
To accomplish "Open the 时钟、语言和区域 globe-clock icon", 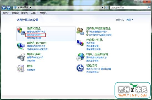I will pyautogui.click(x=80, y=57).
